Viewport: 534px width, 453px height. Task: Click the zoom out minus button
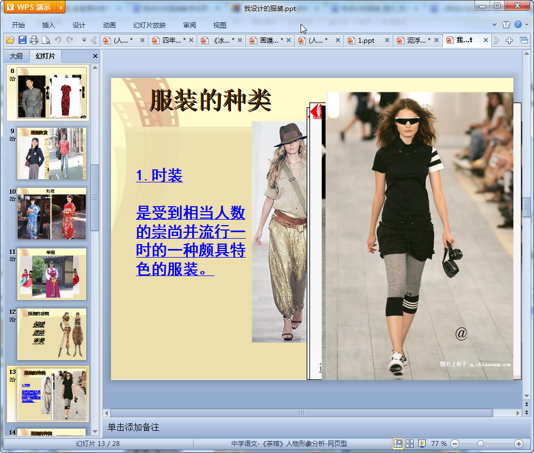point(455,444)
